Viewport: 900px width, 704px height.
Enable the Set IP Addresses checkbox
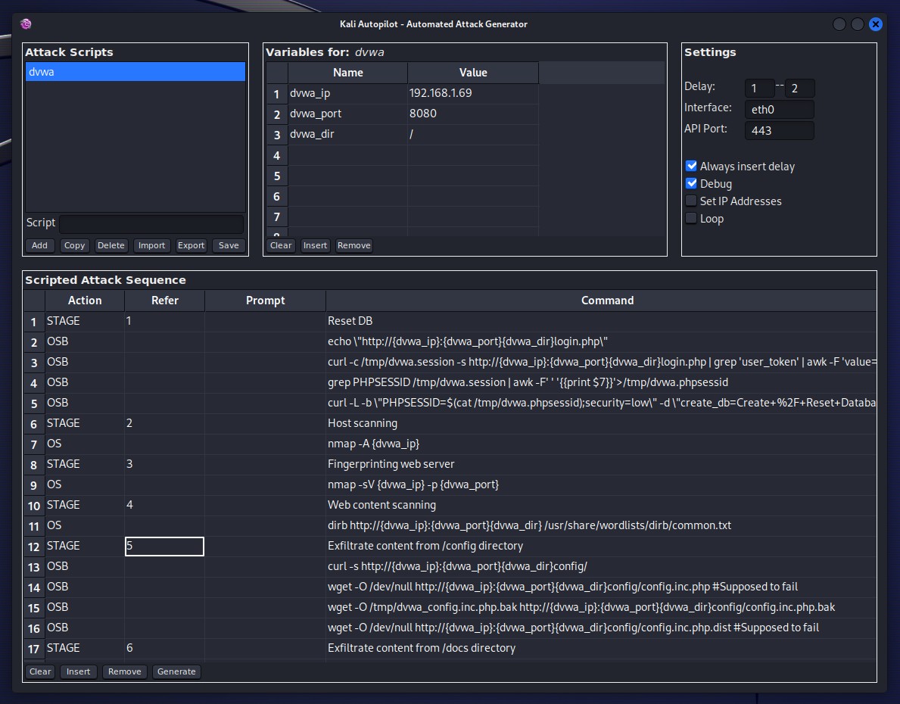691,201
